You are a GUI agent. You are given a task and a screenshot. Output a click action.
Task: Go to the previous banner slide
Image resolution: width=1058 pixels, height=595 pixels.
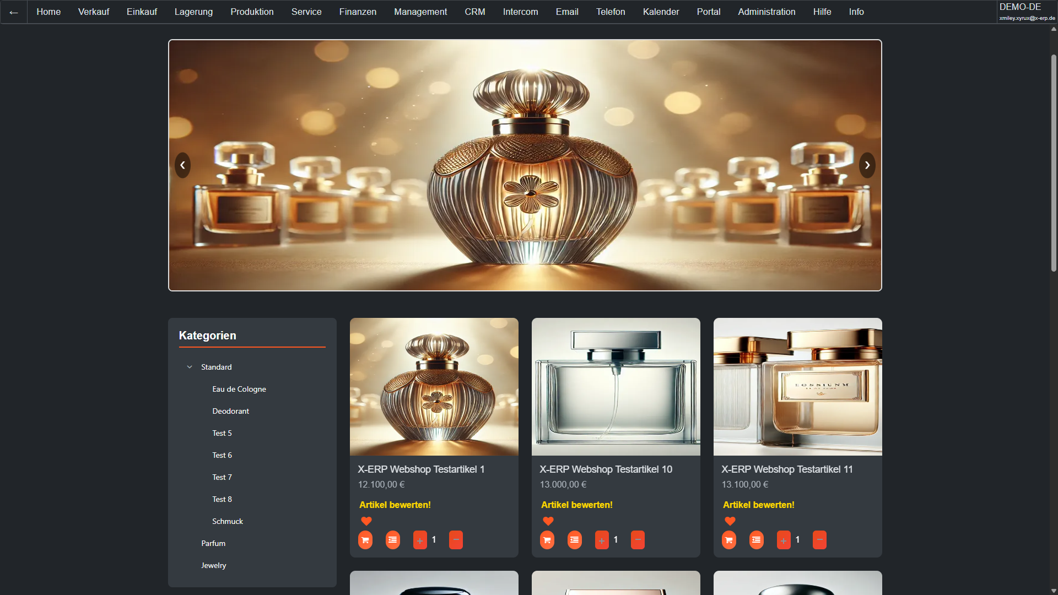click(x=182, y=165)
